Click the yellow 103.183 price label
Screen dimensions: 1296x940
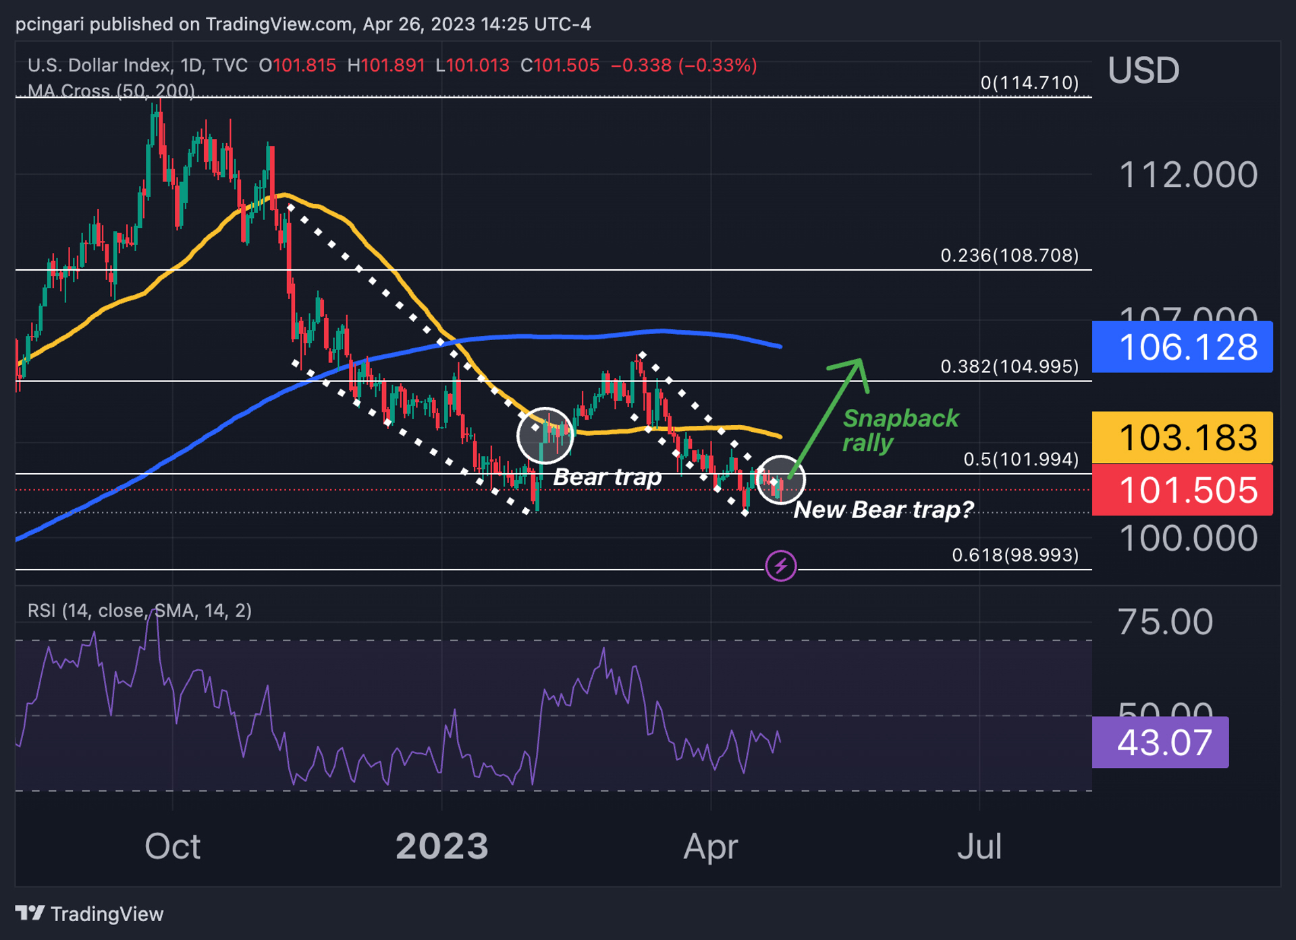[1182, 437]
